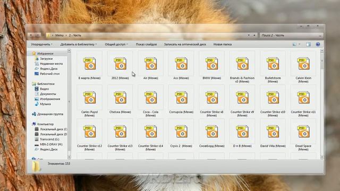Open the 'Изображения' library

(50, 99)
